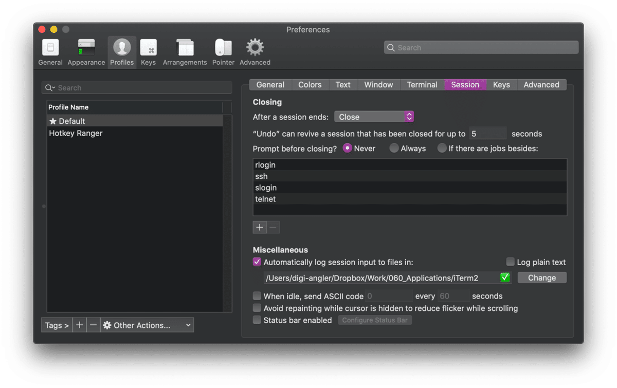Select slogin in the jobs list
The height and width of the screenshot is (388, 617).
(410, 188)
